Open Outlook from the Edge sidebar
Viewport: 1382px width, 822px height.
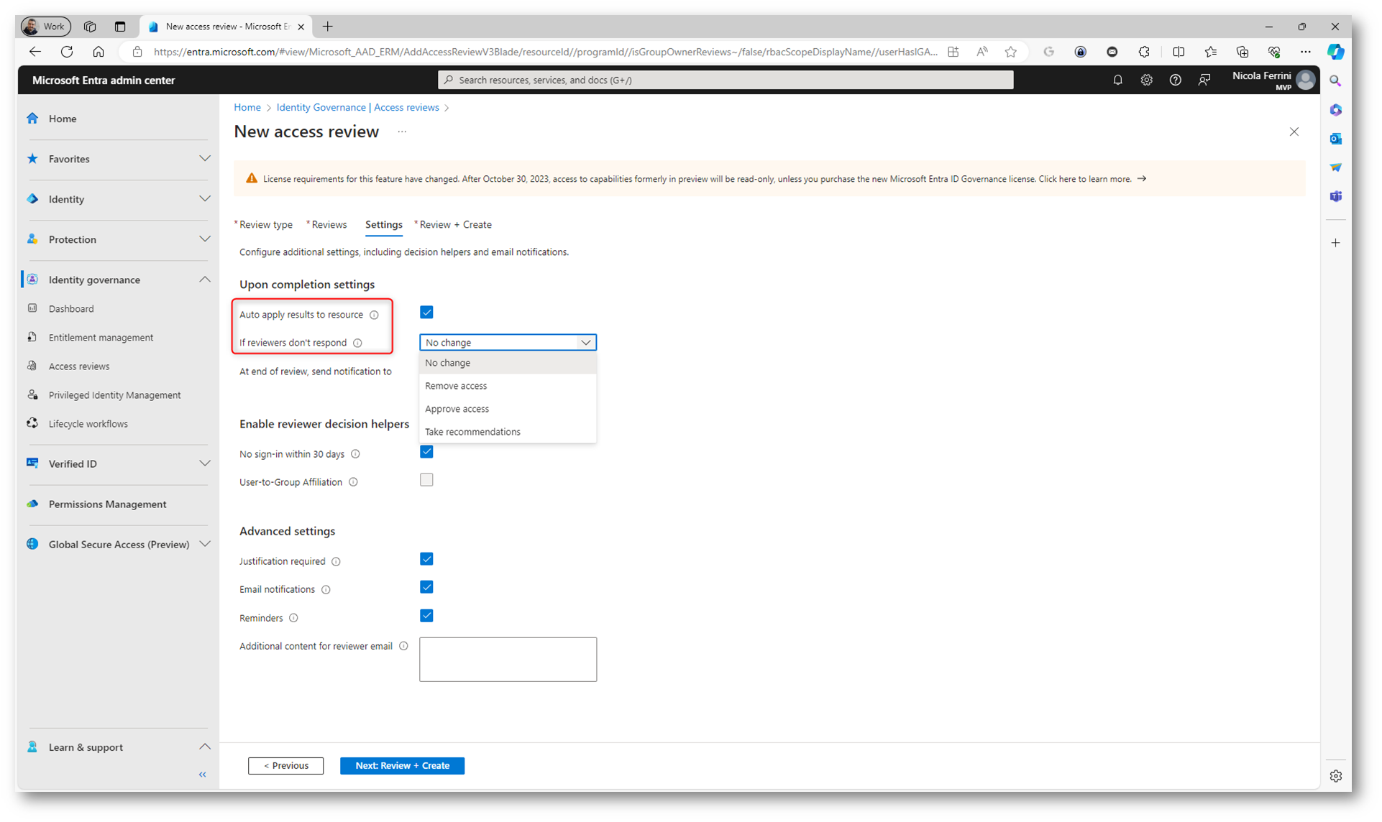point(1335,139)
